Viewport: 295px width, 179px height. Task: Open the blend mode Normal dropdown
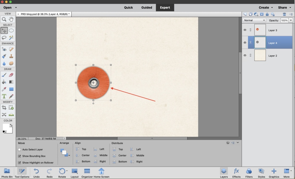(x=254, y=20)
